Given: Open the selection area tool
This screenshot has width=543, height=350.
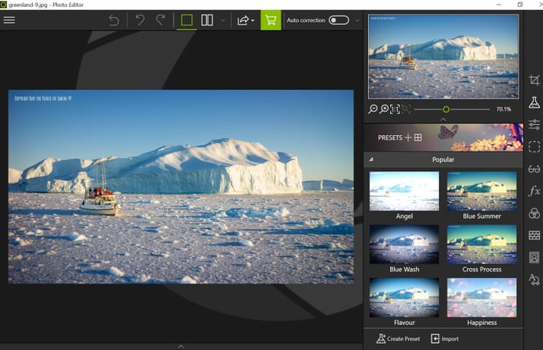Looking at the screenshot, I should point(534,147).
